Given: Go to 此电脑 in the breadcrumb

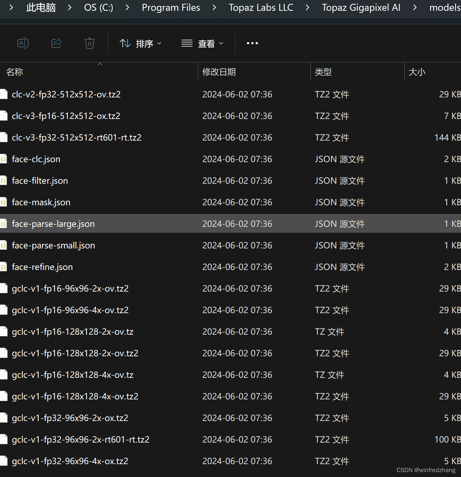Looking at the screenshot, I should point(41,7).
